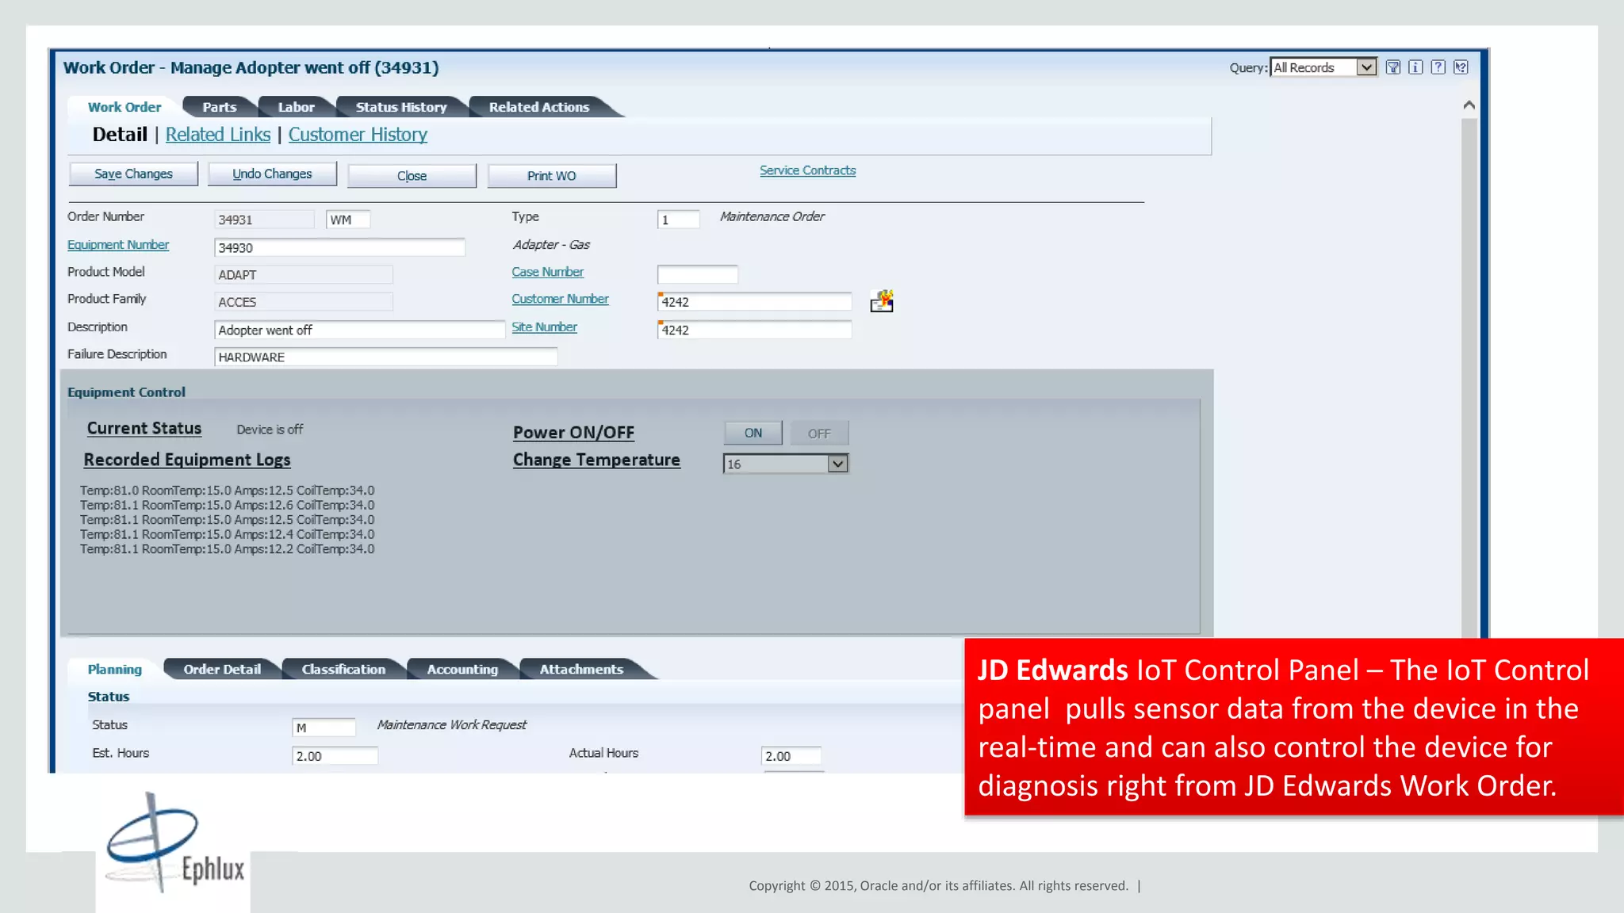This screenshot has height=913, width=1624.
Task: Click the Failure Description field HARDWARE
Action: click(x=385, y=357)
